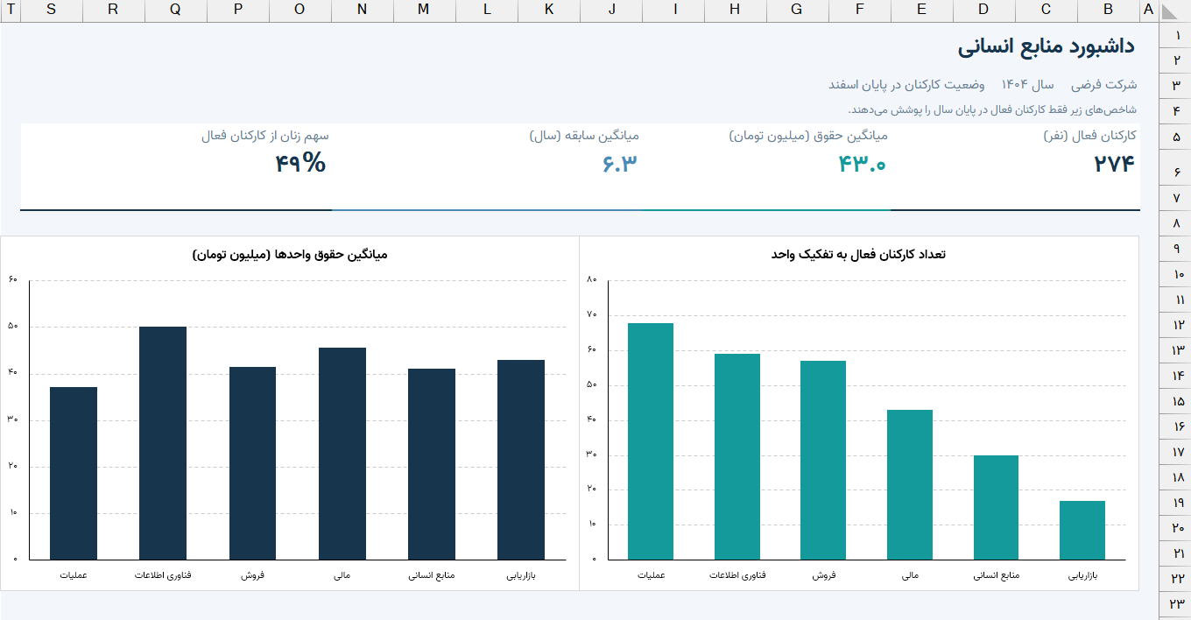Select the teal عملیات bar in headcount chart
Image resolution: width=1191 pixels, height=620 pixels.
(x=651, y=441)
